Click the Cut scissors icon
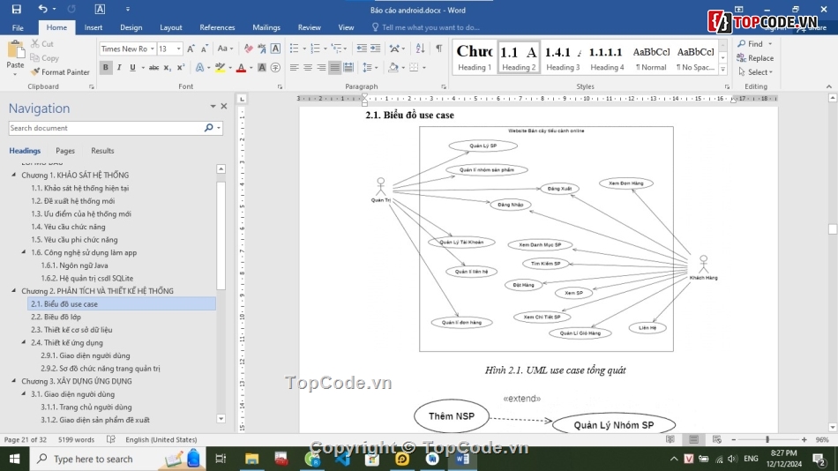Image resolution: width=838 pixels, height=471 pixels. 35,44
